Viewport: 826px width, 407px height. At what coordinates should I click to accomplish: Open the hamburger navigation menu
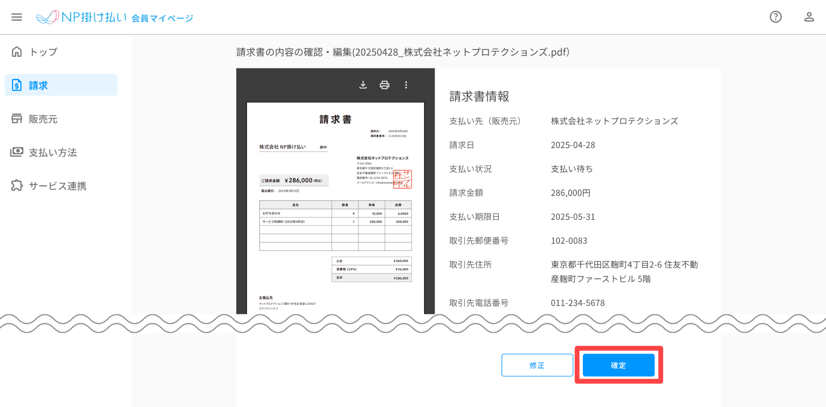[x=17, y=17]
